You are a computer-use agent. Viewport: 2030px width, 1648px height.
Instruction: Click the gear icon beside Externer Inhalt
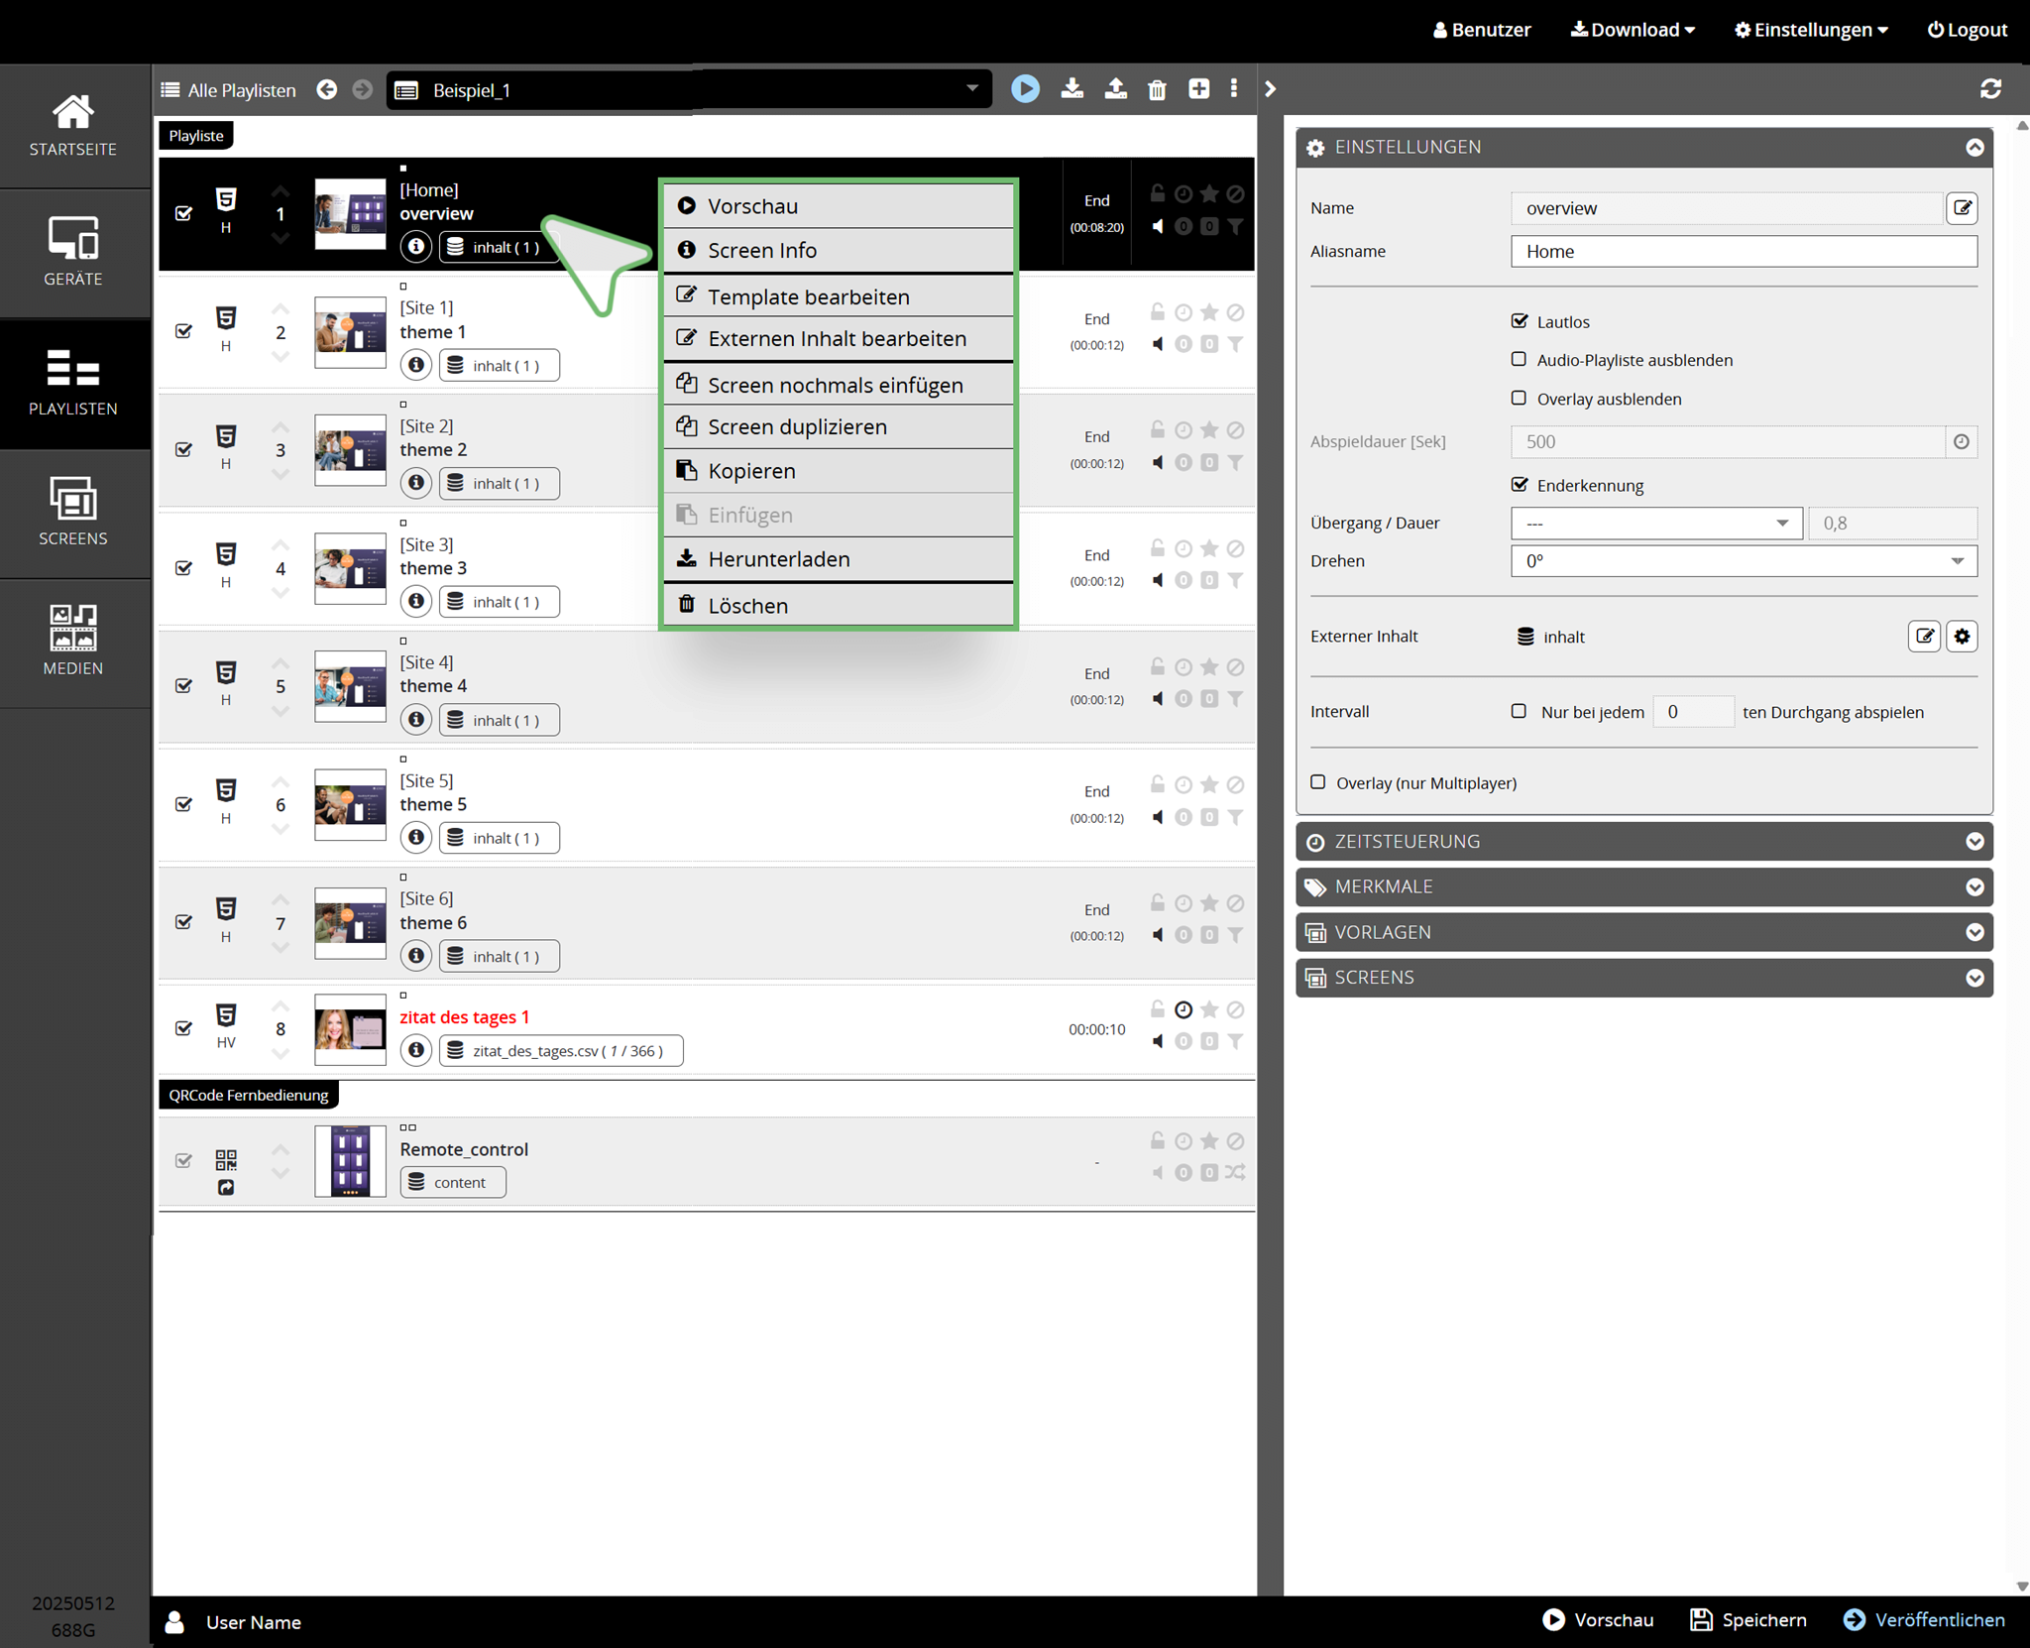tap(1962, 637)
